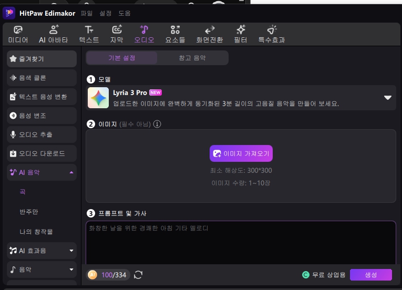Open the model selection dropdown arrow
The width and height of the screenshot is (402, 290).
[388, 97]
